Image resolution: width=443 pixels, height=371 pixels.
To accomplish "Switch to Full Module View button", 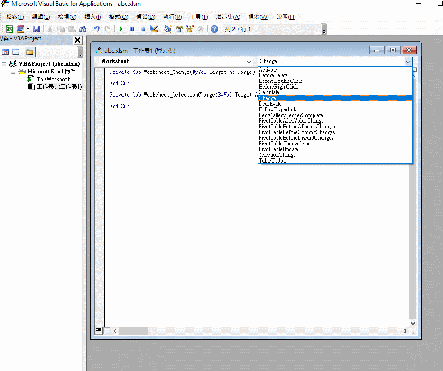I will [107, 330].
